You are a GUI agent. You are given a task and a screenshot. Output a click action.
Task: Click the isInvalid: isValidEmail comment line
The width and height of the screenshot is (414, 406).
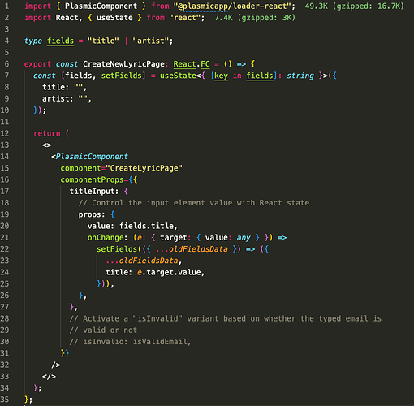[130, 342]
